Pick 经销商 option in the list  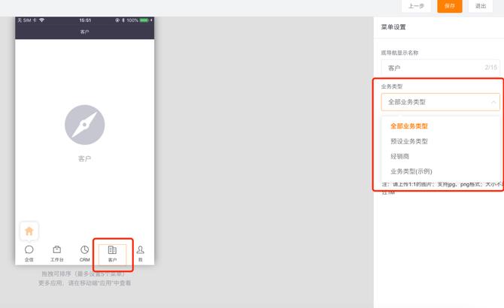point(402,156)
